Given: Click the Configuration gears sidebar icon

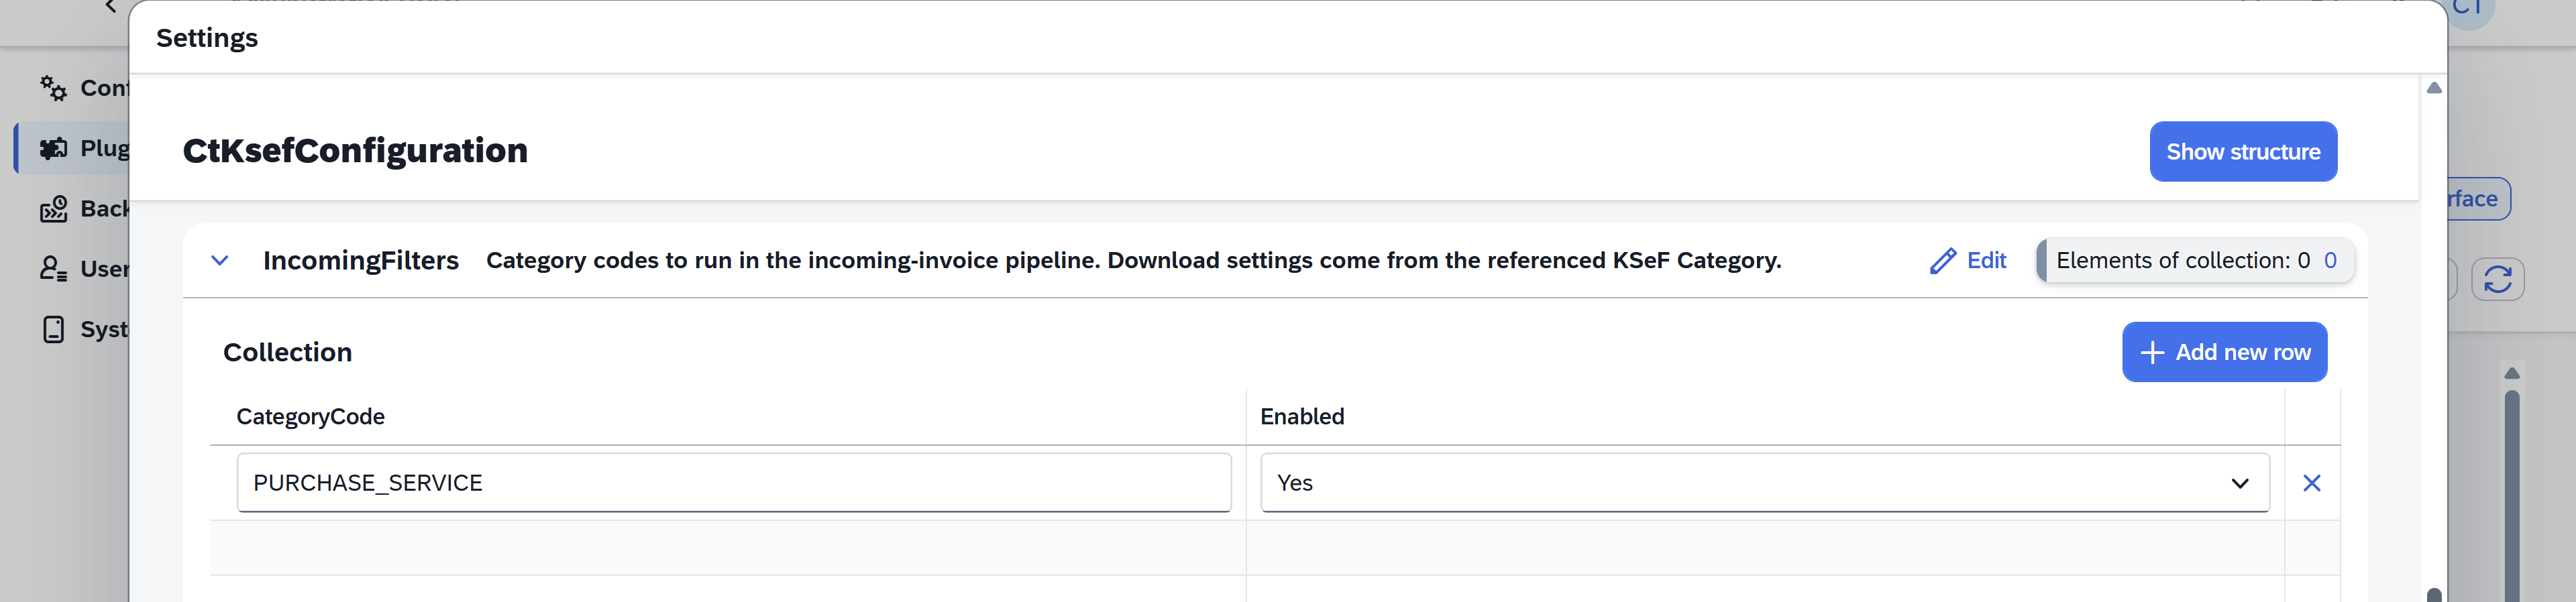Looking at the screenshot, I should [53, 88].
